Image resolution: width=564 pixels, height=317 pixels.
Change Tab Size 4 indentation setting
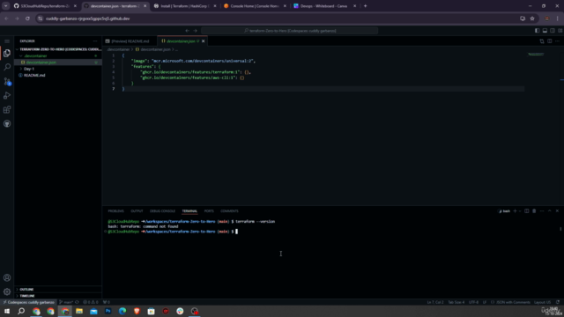(x=456, y=302)
